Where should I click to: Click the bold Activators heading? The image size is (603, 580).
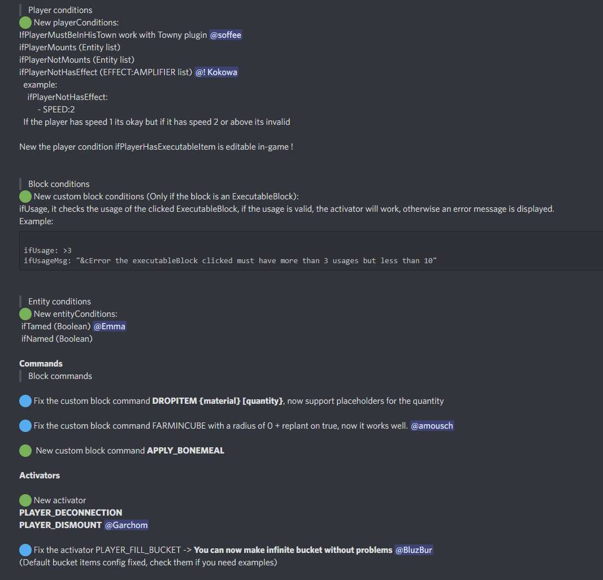coord(40,476)
